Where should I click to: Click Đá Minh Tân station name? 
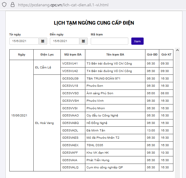pos(96,131)
